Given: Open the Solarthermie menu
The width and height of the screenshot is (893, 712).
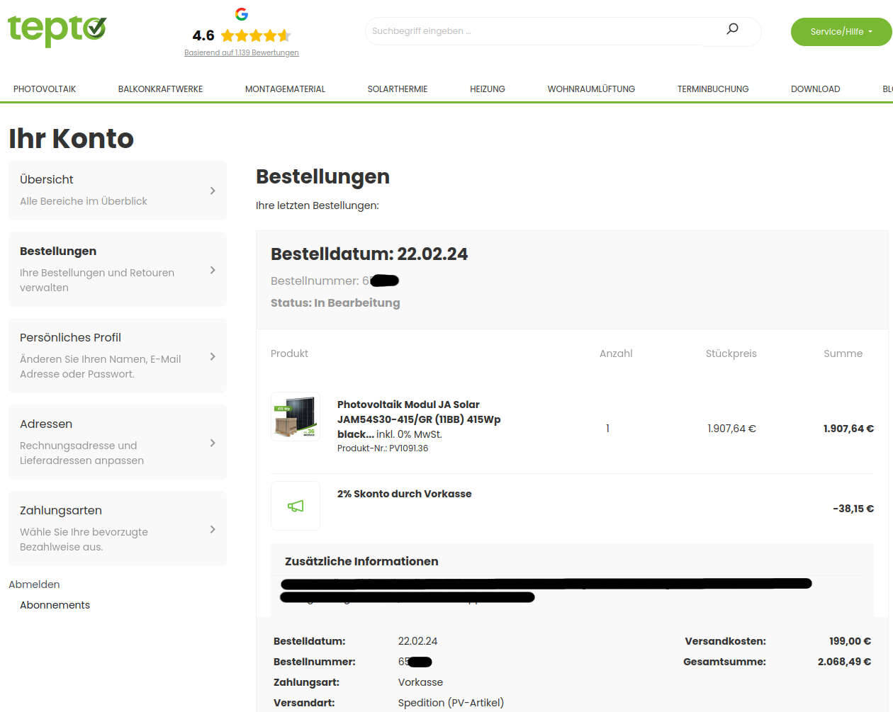Looking at the screenshot, I should point(398,89).
